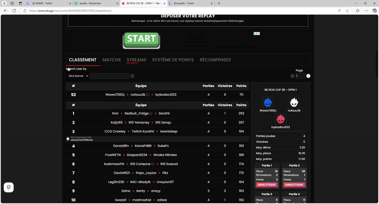Image resolution: width=379 pixels, height=204 pixels.
Task: Switch to the Spotify – Rechercher tab
Action: point(96,3)
